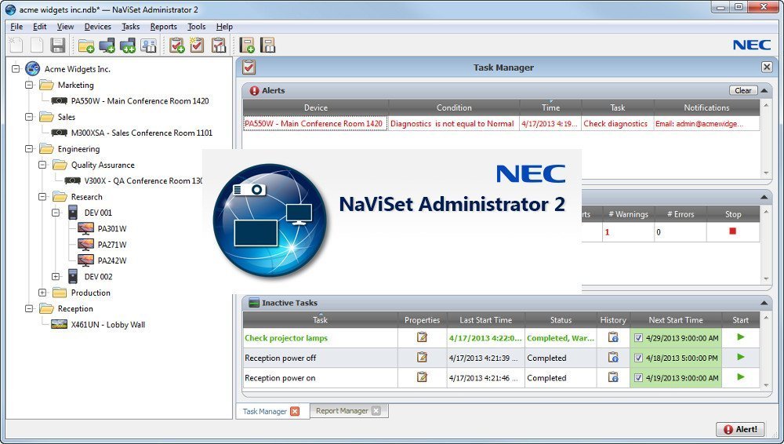Collapse the Acme Widgets Inc. root node

(16, 68)
